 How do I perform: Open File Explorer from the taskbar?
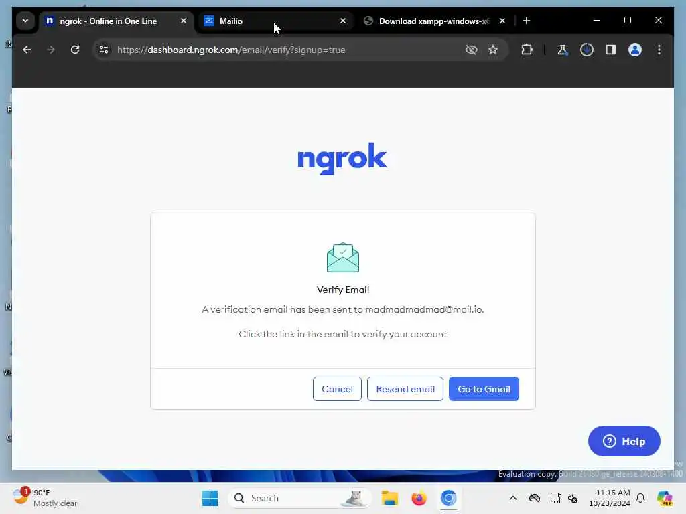point(389,498)
